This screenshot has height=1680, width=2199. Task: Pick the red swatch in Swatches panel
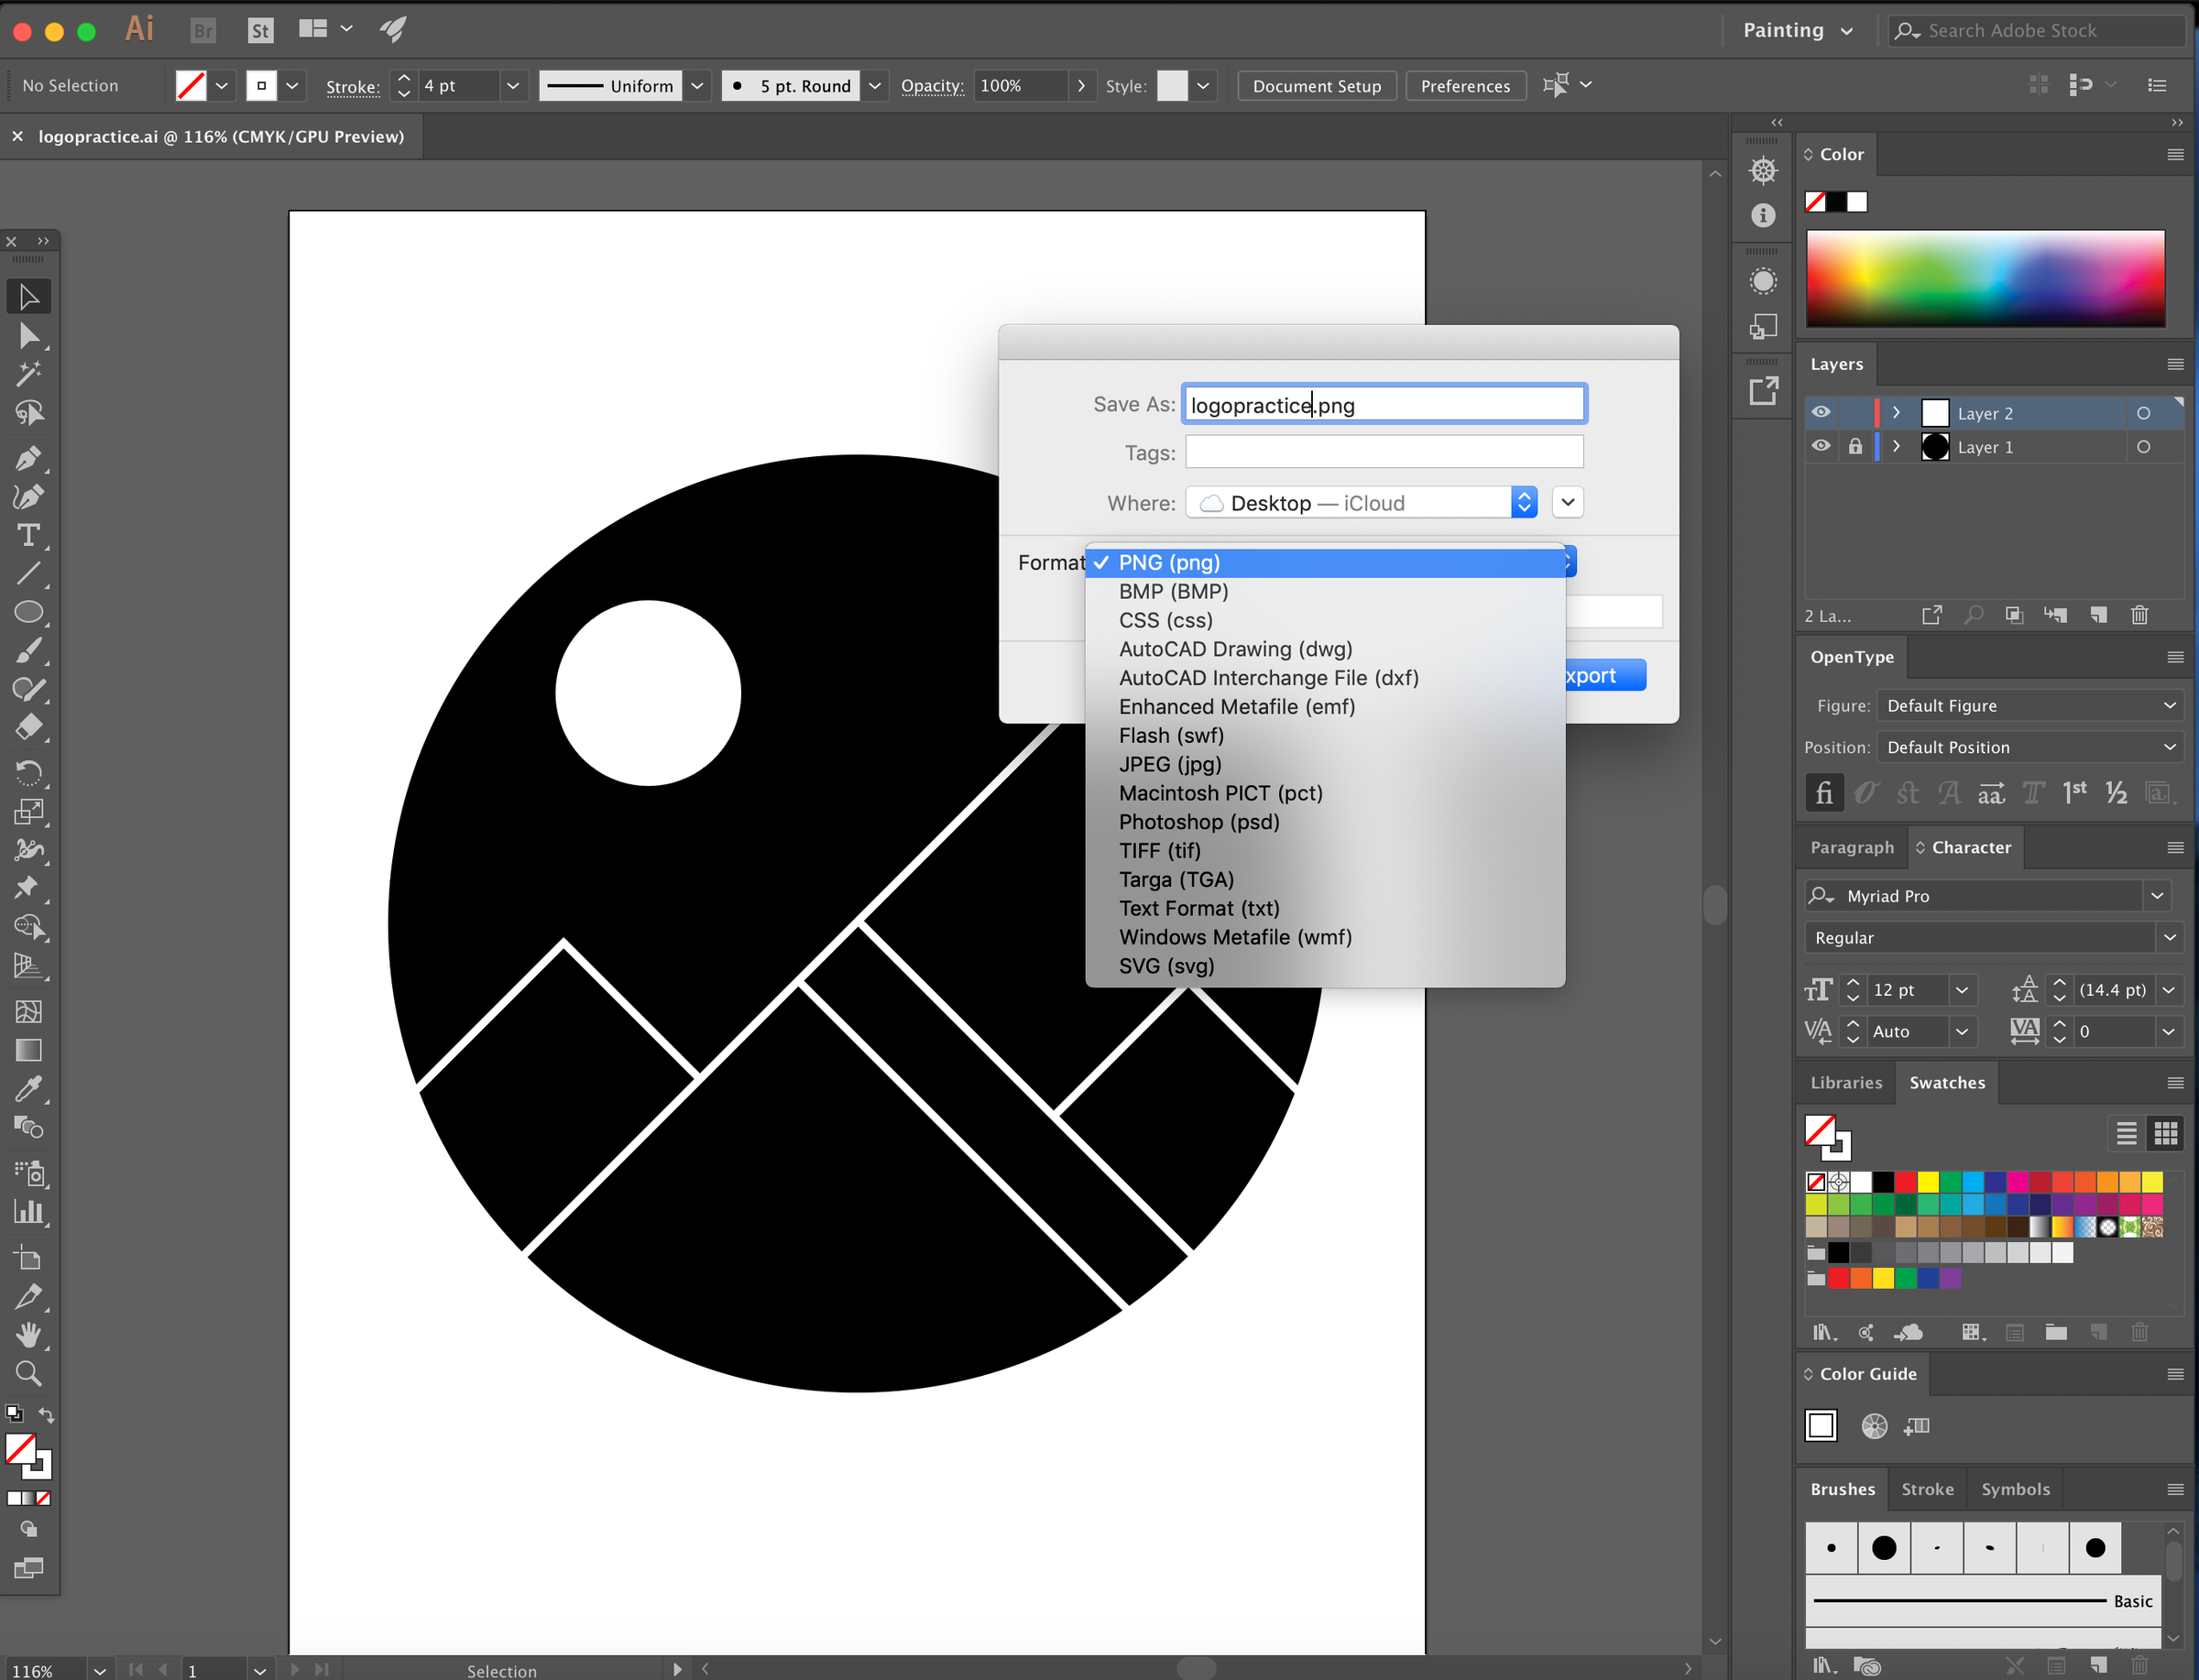(x=1904, y=1181)
